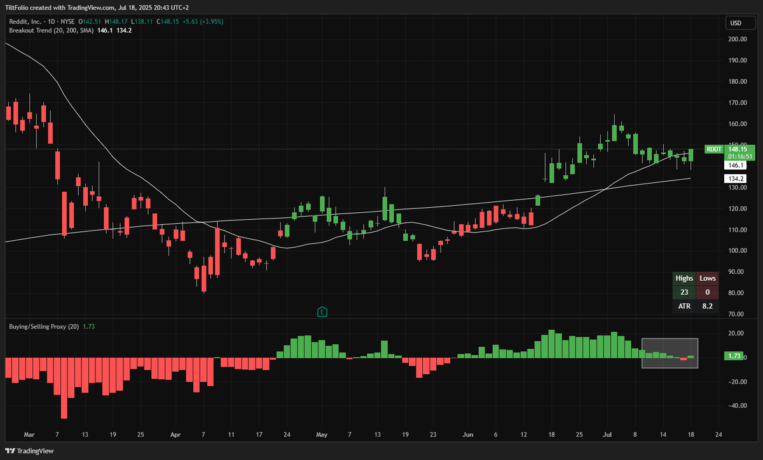Click the -40.00 level on the indicator axis
The width and height of the screenshot is (763, 460).
[x=738, y=405]
